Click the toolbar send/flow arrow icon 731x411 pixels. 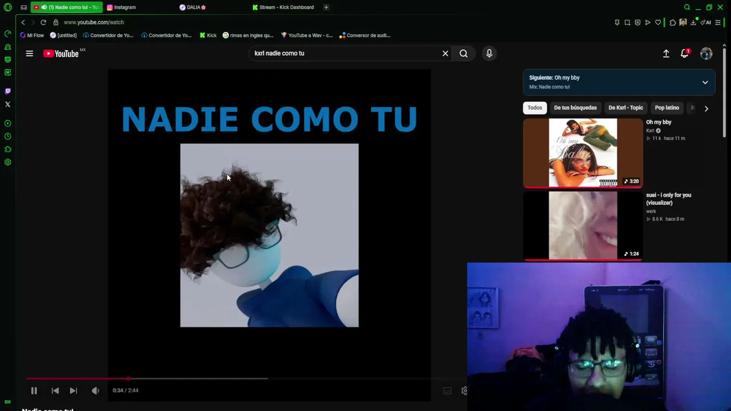(648, 23)
